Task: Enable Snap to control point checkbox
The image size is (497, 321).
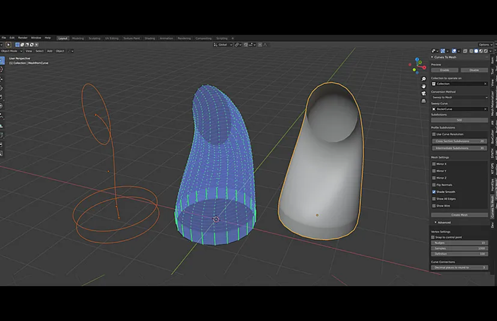Action: point(433,237)
